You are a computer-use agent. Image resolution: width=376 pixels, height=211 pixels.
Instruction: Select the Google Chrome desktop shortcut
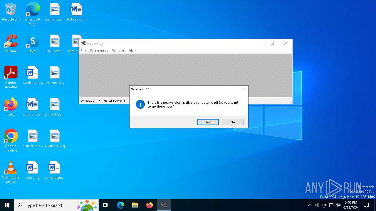pyautogui.click(x=11, y=141)
